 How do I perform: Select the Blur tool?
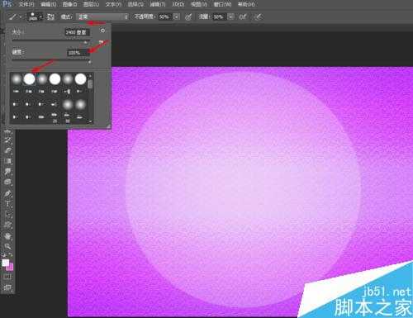(8, 172)
